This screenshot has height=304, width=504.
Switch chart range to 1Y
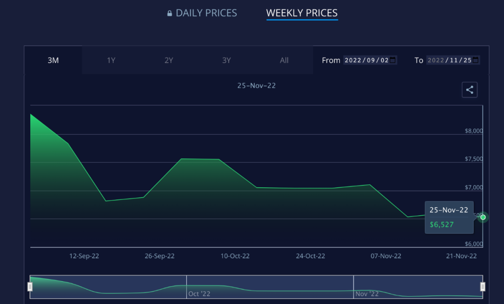pos(111,60)
